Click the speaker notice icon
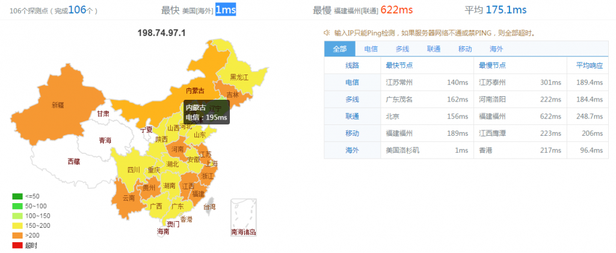 (327, 32)
